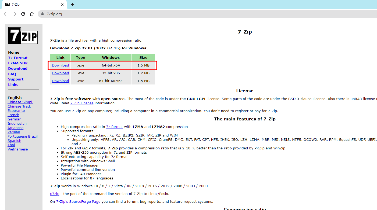
Task: Open 7-Zip's SourceForge Page link
Action: coord(78,202)
